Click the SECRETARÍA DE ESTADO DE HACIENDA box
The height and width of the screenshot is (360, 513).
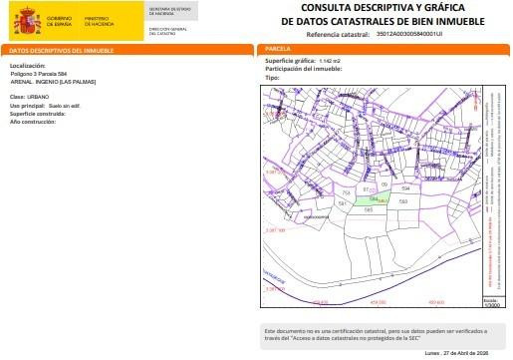171,11
